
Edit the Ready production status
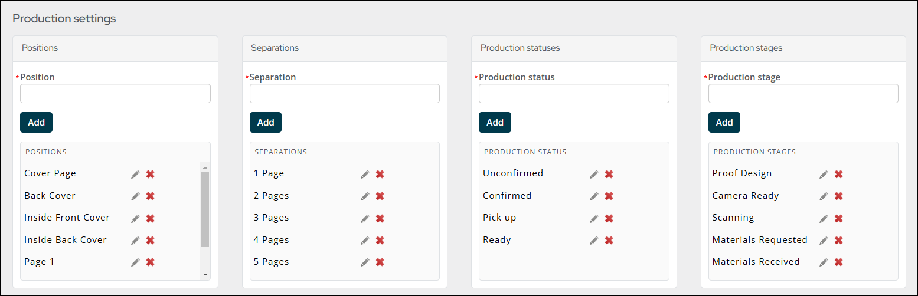click(x=594, y=240)
